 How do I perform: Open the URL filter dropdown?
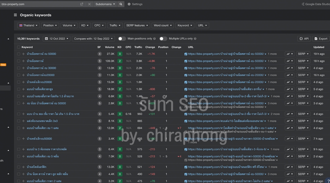tap(202, 25)
